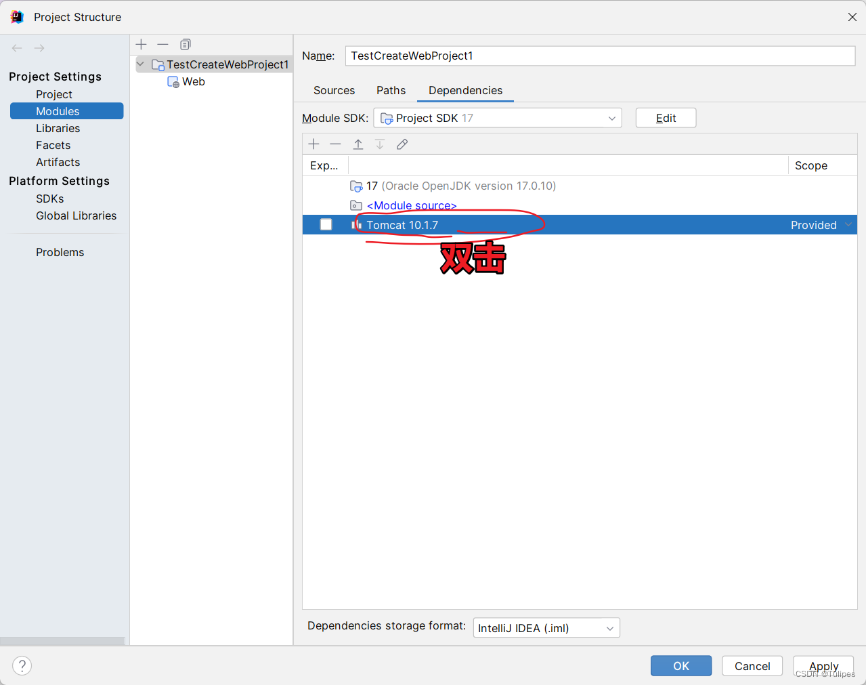This screenshot has height=685, width=866.
Task: Click the Apply button
Action: [x=823, y=666]
